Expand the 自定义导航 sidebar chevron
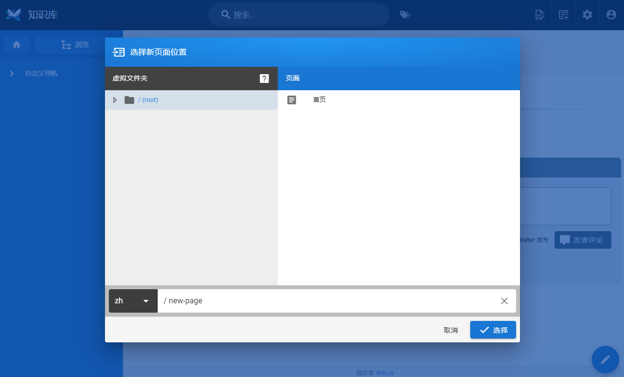The image size is (624, 377). [12, 74]
